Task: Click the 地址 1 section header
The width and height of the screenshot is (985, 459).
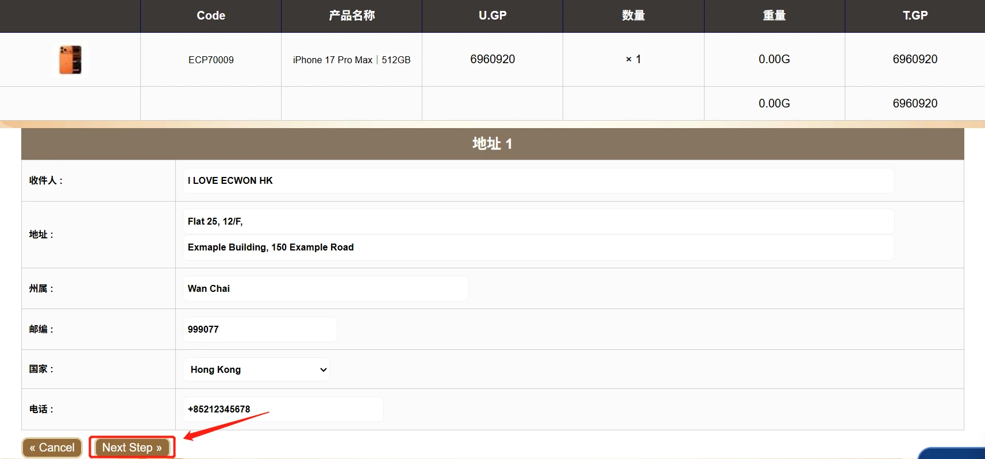Action: (x=492, y=144)
